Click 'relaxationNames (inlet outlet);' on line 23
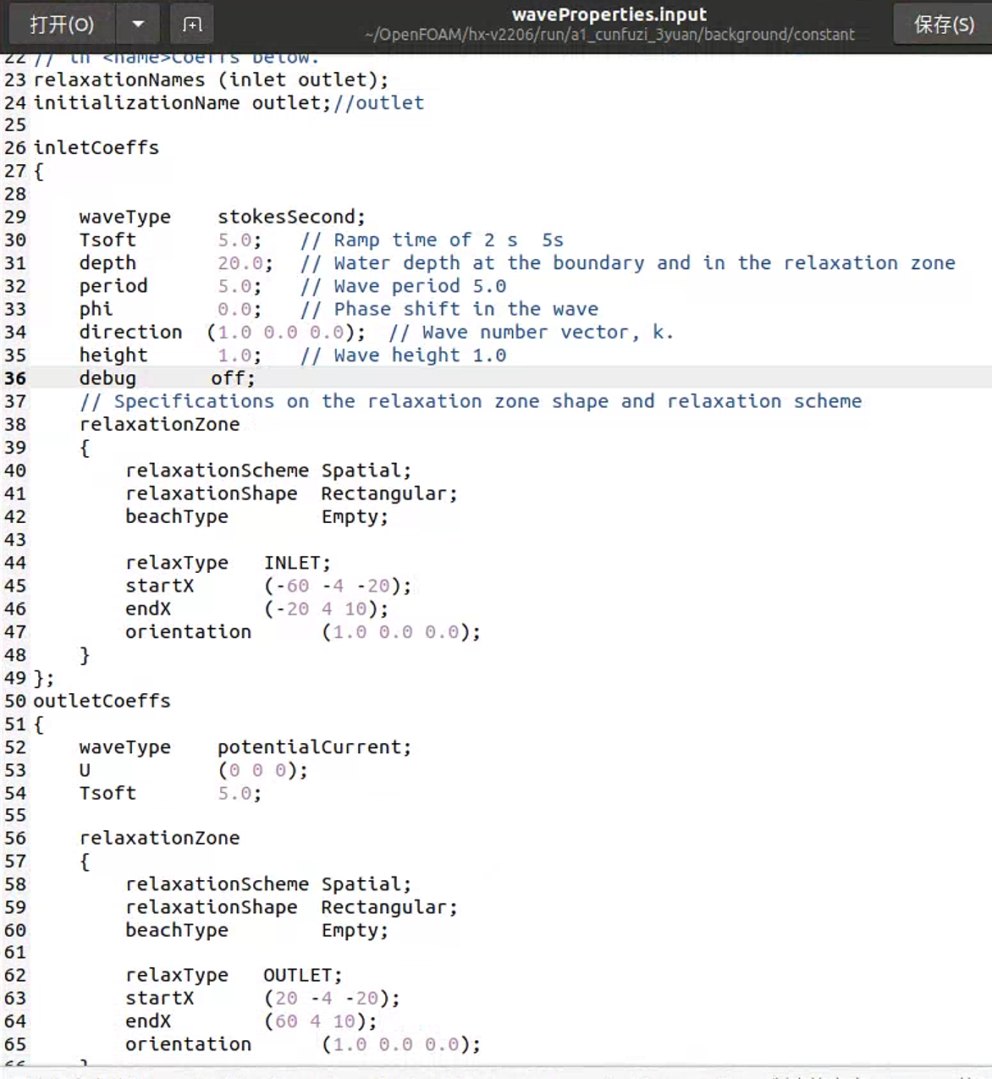Viewport: 992px width, 1079px height. [211, 80]
